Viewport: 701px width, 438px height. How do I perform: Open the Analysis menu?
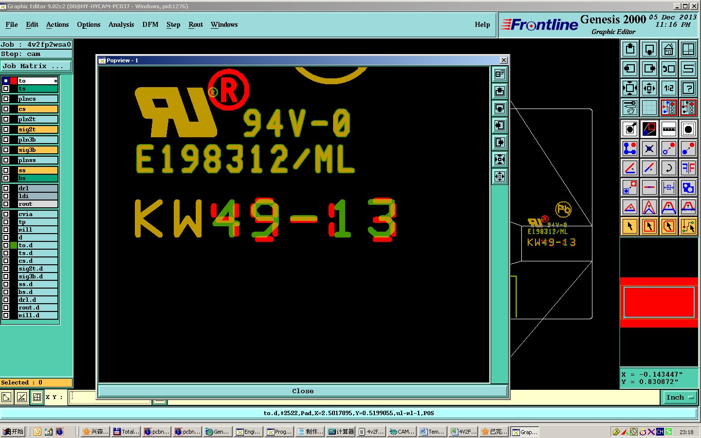[121, 25]
